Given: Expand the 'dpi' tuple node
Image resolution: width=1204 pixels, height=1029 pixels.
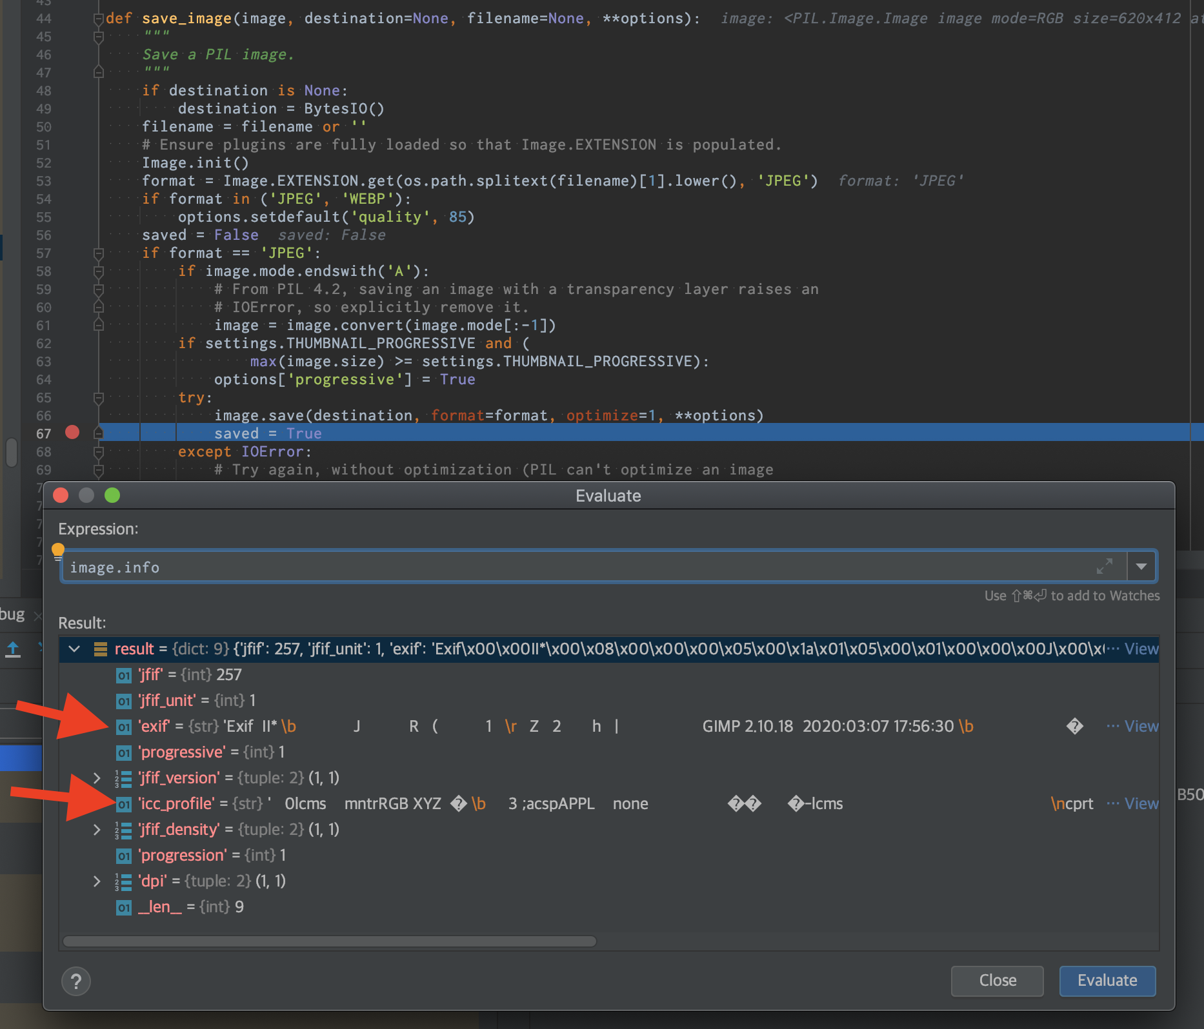Looking at the screenshot, I should click(97, 881).
